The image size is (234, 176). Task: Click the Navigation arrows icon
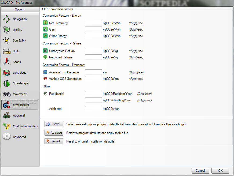6,19
